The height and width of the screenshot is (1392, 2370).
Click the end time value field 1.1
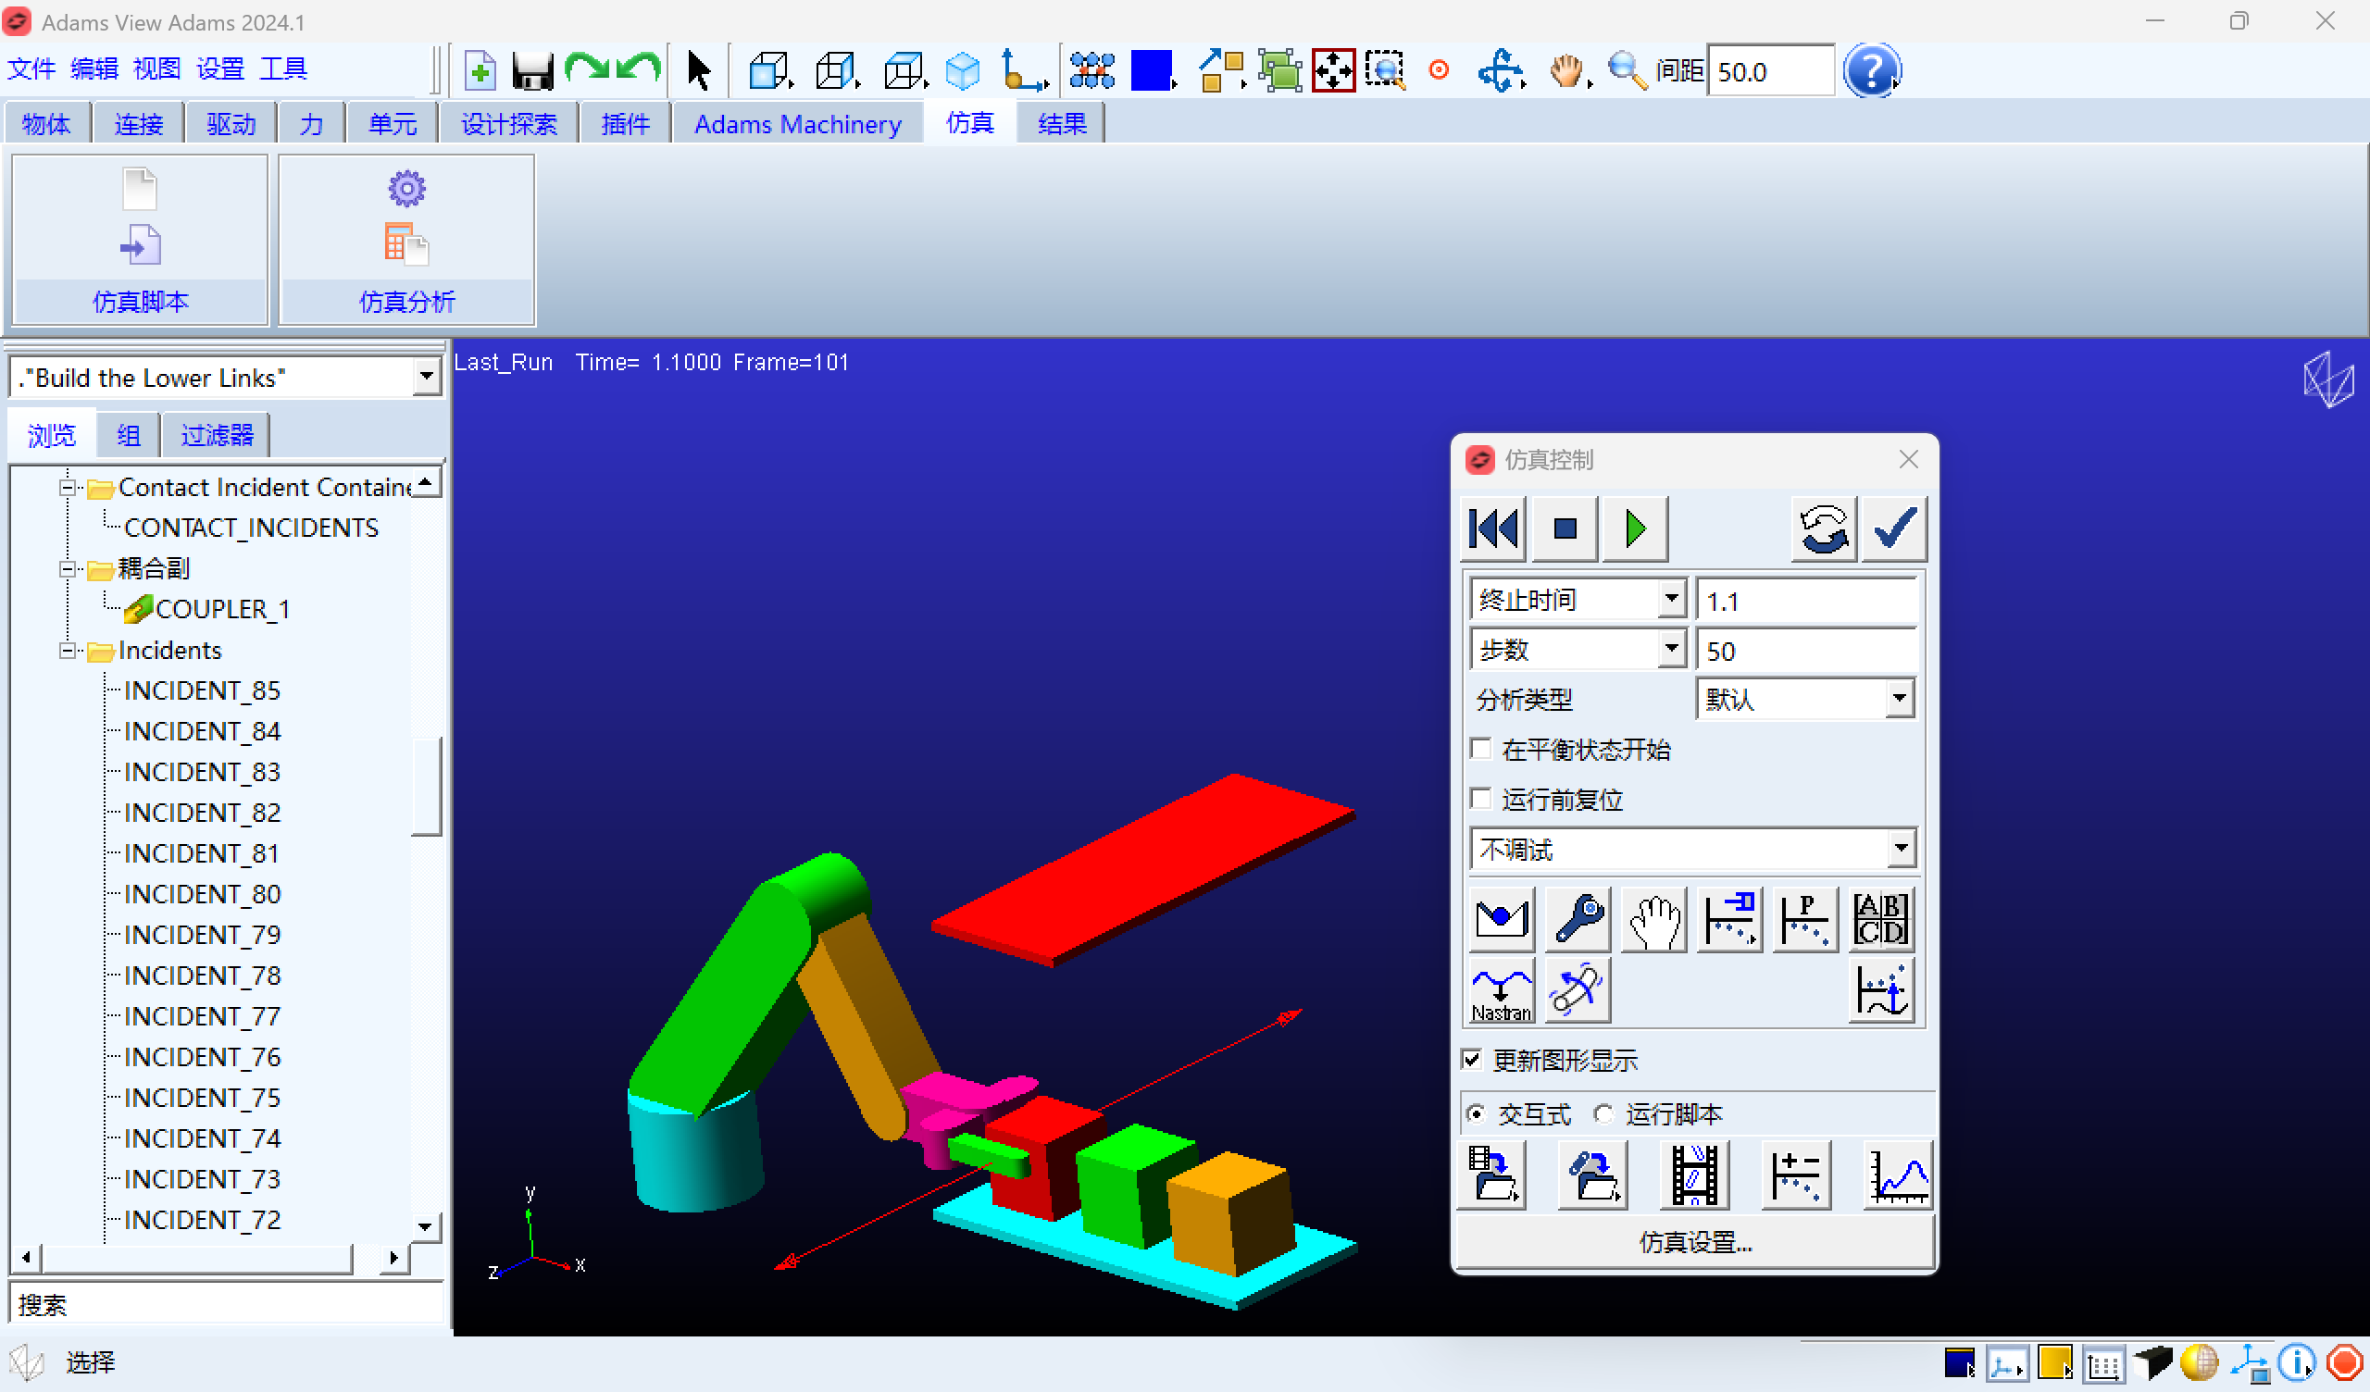coord(1806,601)
